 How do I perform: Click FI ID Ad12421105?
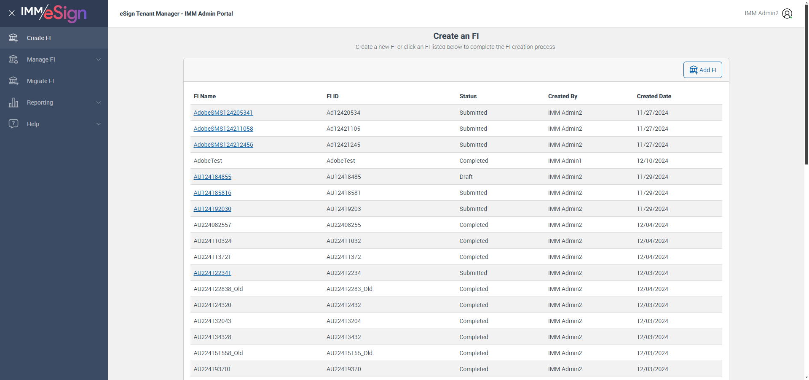click(x=343, y=129)
